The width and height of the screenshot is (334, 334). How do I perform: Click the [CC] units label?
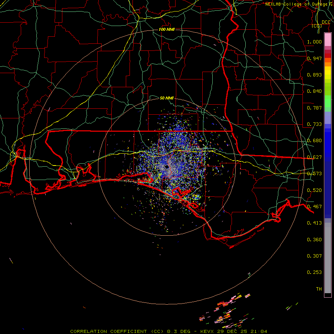(317, 26)
